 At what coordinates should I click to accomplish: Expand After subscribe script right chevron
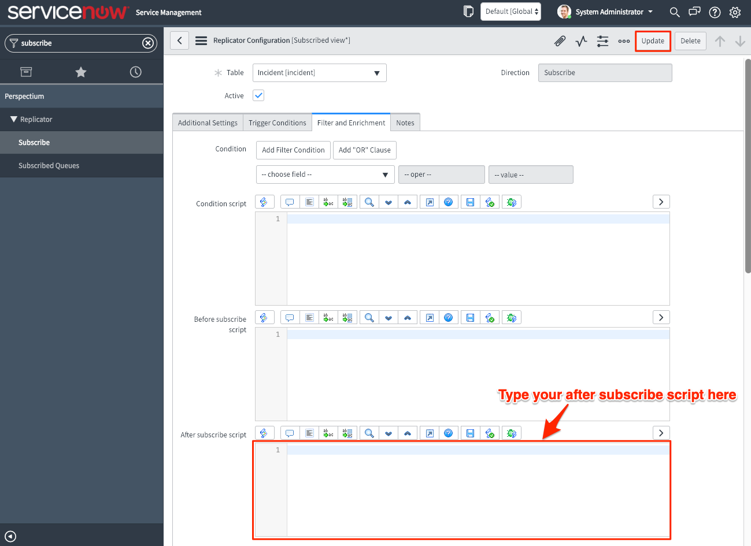pyautogui.click(x=661, y=433)
